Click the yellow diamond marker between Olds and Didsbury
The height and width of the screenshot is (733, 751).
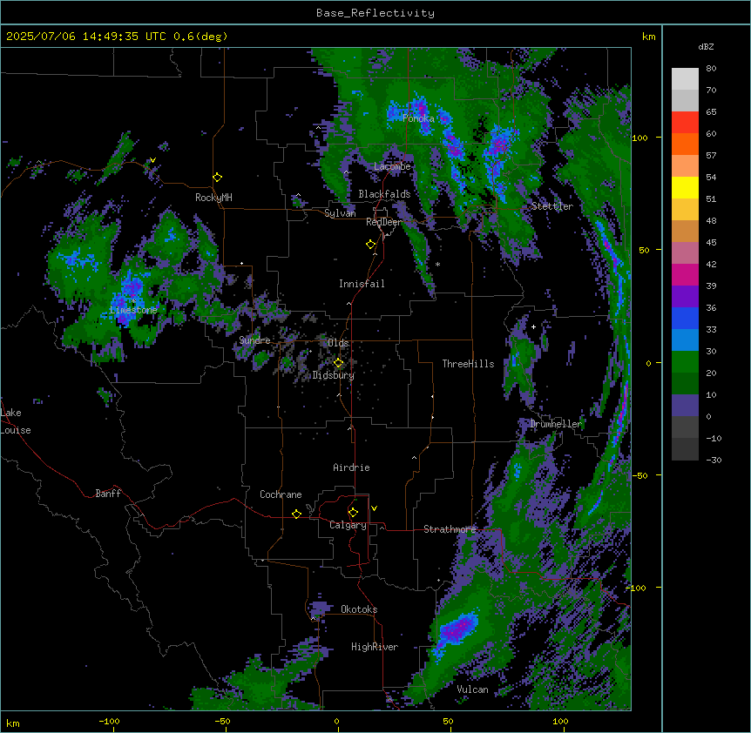338,363
